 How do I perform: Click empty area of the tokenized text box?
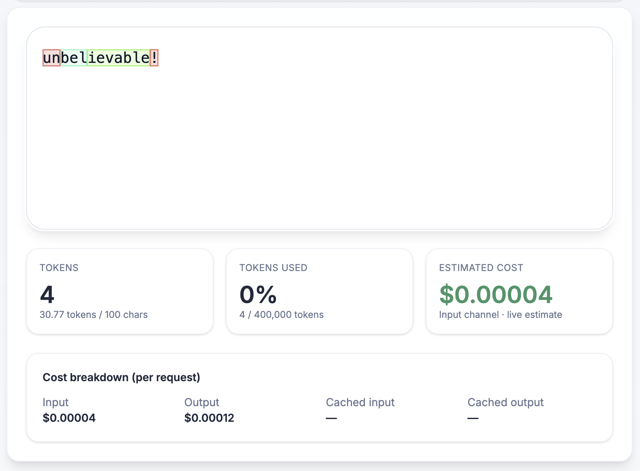pos(319,148)
